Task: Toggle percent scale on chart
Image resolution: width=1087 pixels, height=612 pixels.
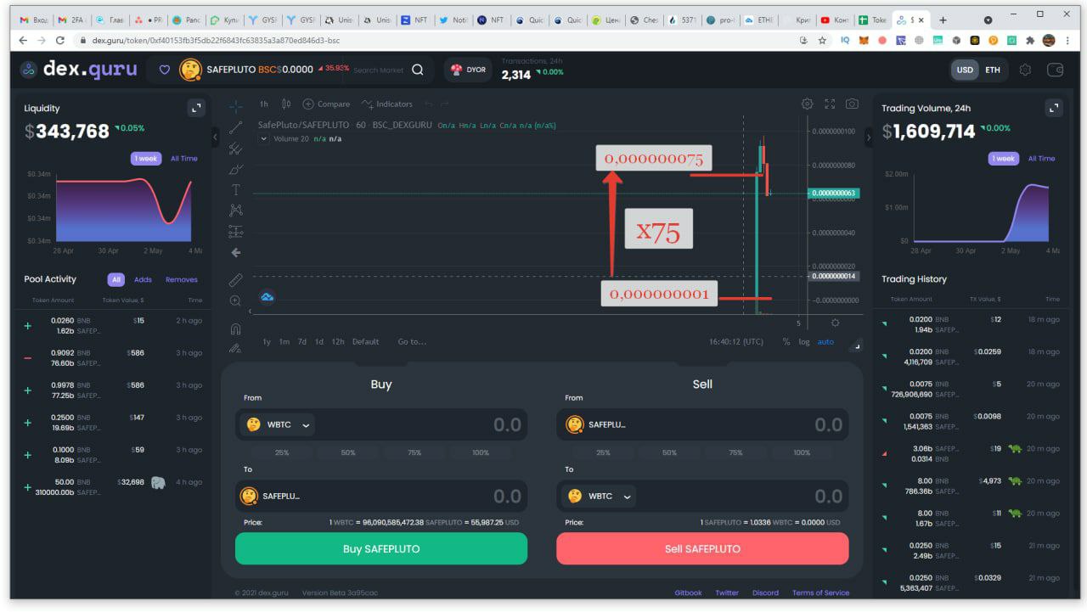Action: (x=786, y=341)
